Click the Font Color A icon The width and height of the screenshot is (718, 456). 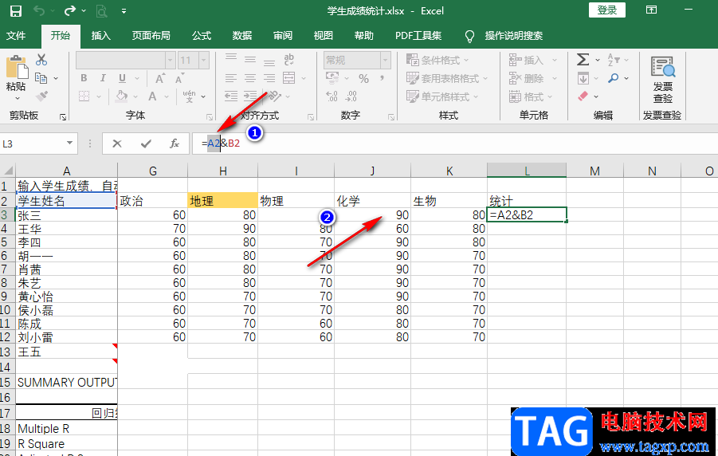(152, 96)
